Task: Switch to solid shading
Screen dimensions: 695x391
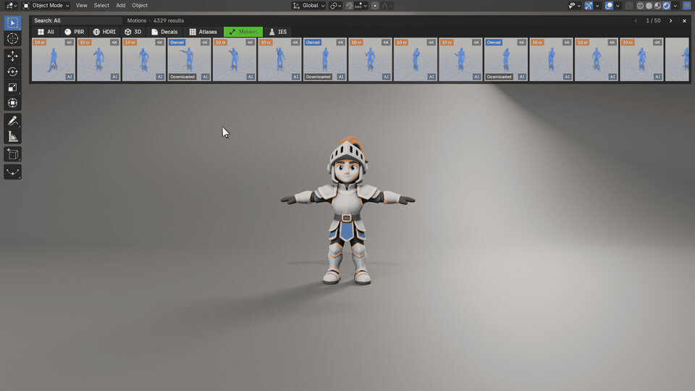Action: 649,5
